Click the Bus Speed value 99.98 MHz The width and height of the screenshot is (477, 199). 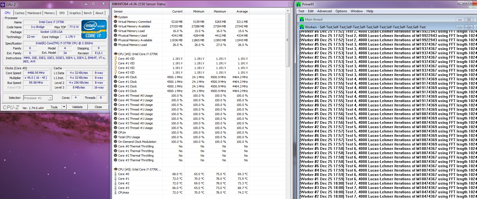[36, 83]
